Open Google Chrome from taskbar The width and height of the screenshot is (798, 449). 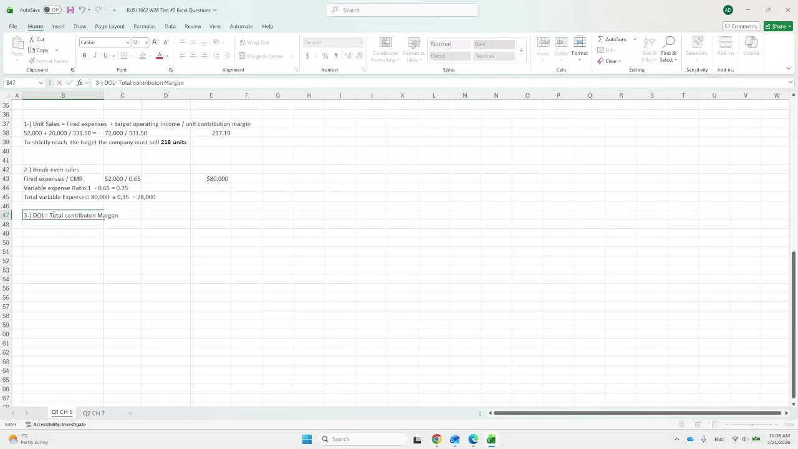click(x=436, y=439)
